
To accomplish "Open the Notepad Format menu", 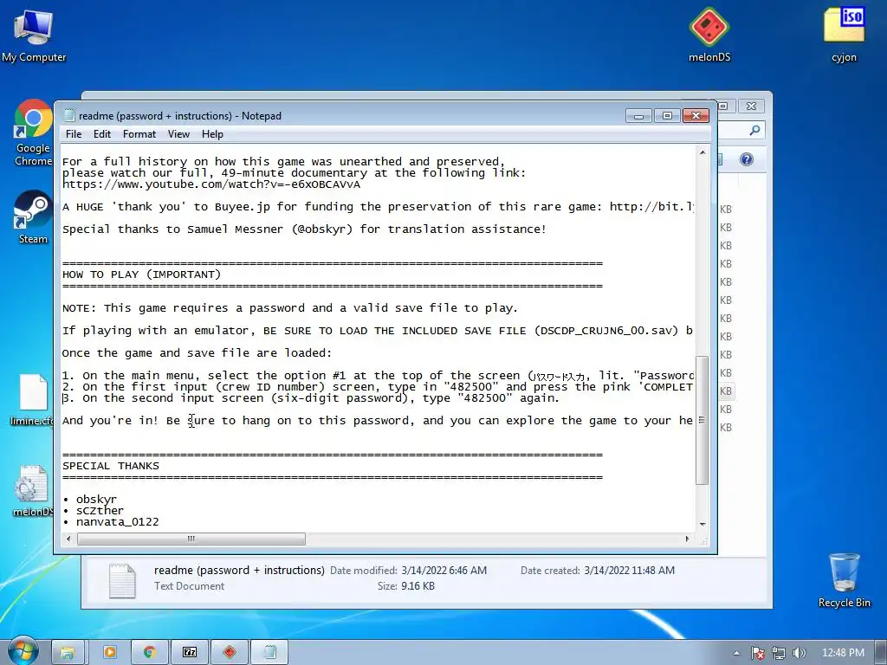I will pyautogui.click(x=139, y=134).
